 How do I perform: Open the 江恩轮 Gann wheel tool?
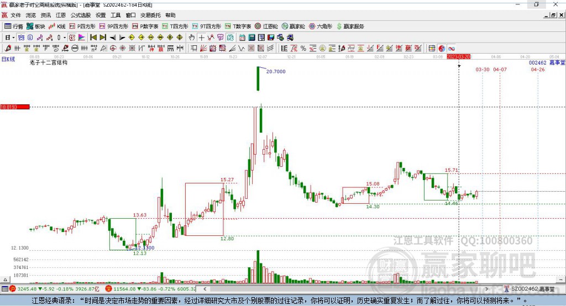[266, 26]
